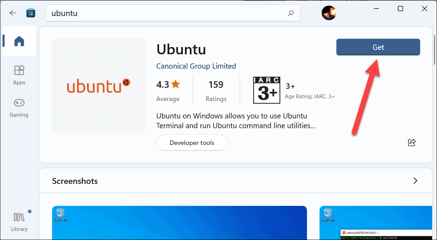Click the IARC 3+ rating badge
The width and height of the screenshot is (437, 240).
click(267, 90)
